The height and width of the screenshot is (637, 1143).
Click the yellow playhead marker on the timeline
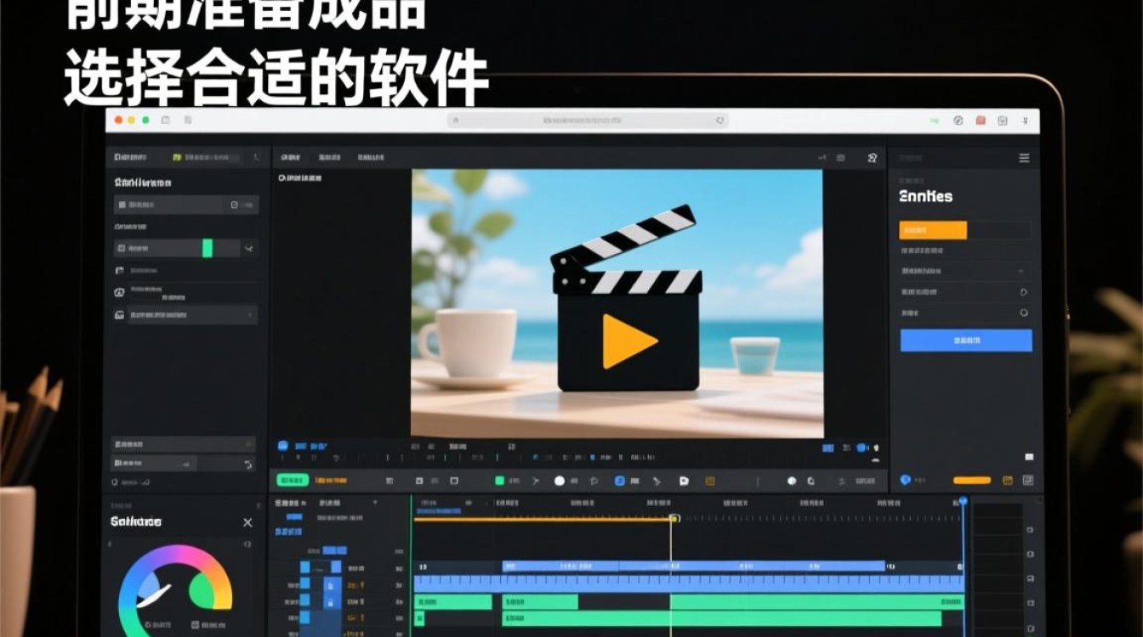673,518
